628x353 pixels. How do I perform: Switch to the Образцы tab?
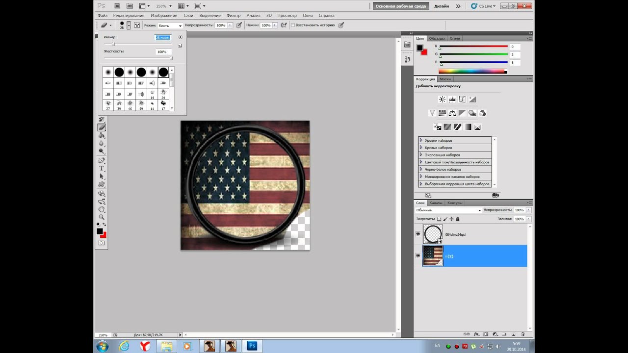[437, 38]
